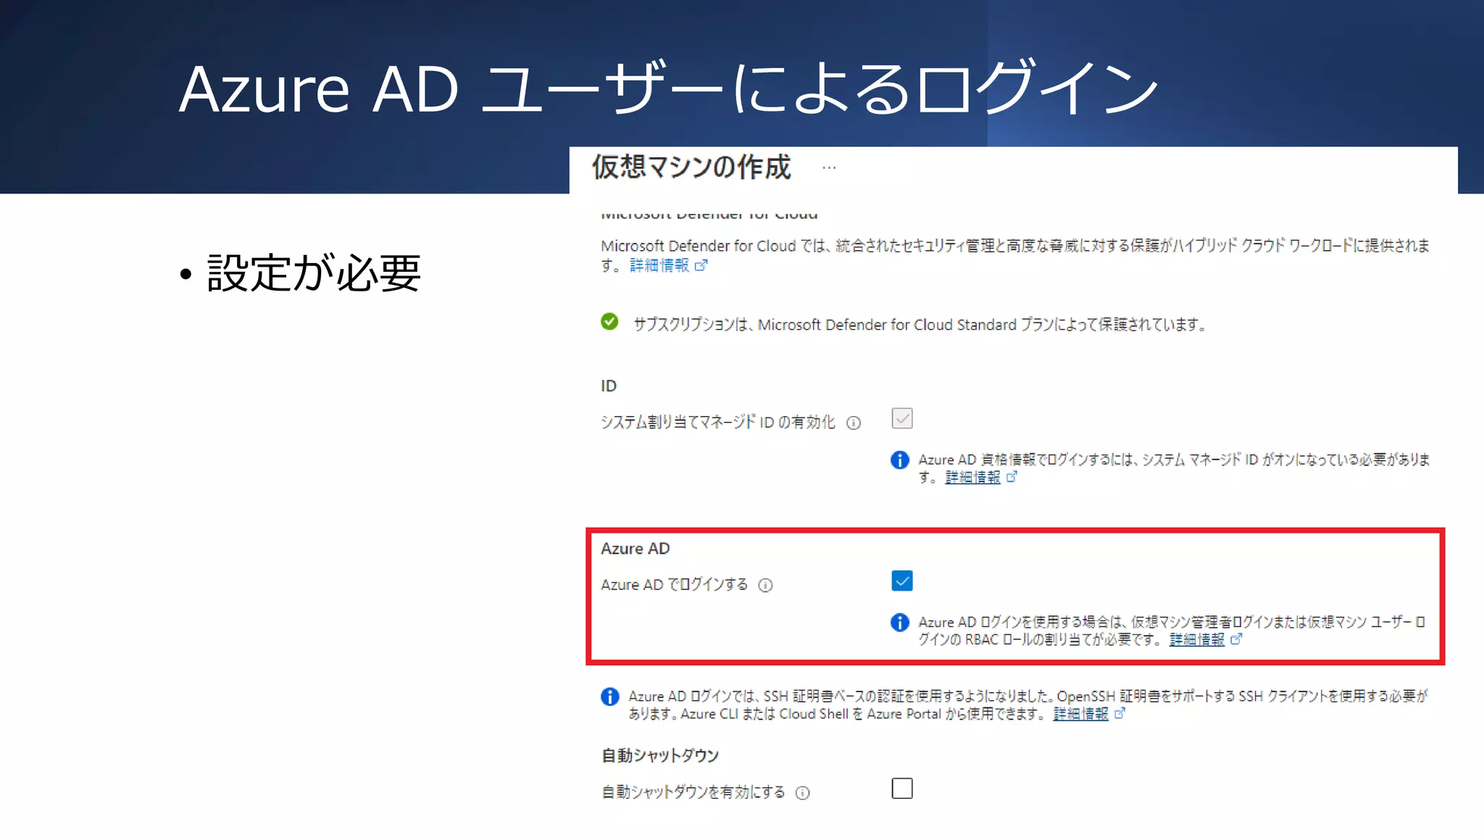
Task: Open Microsoft Defender for Cloud 詳細情報 link
Action: (659, 265)
